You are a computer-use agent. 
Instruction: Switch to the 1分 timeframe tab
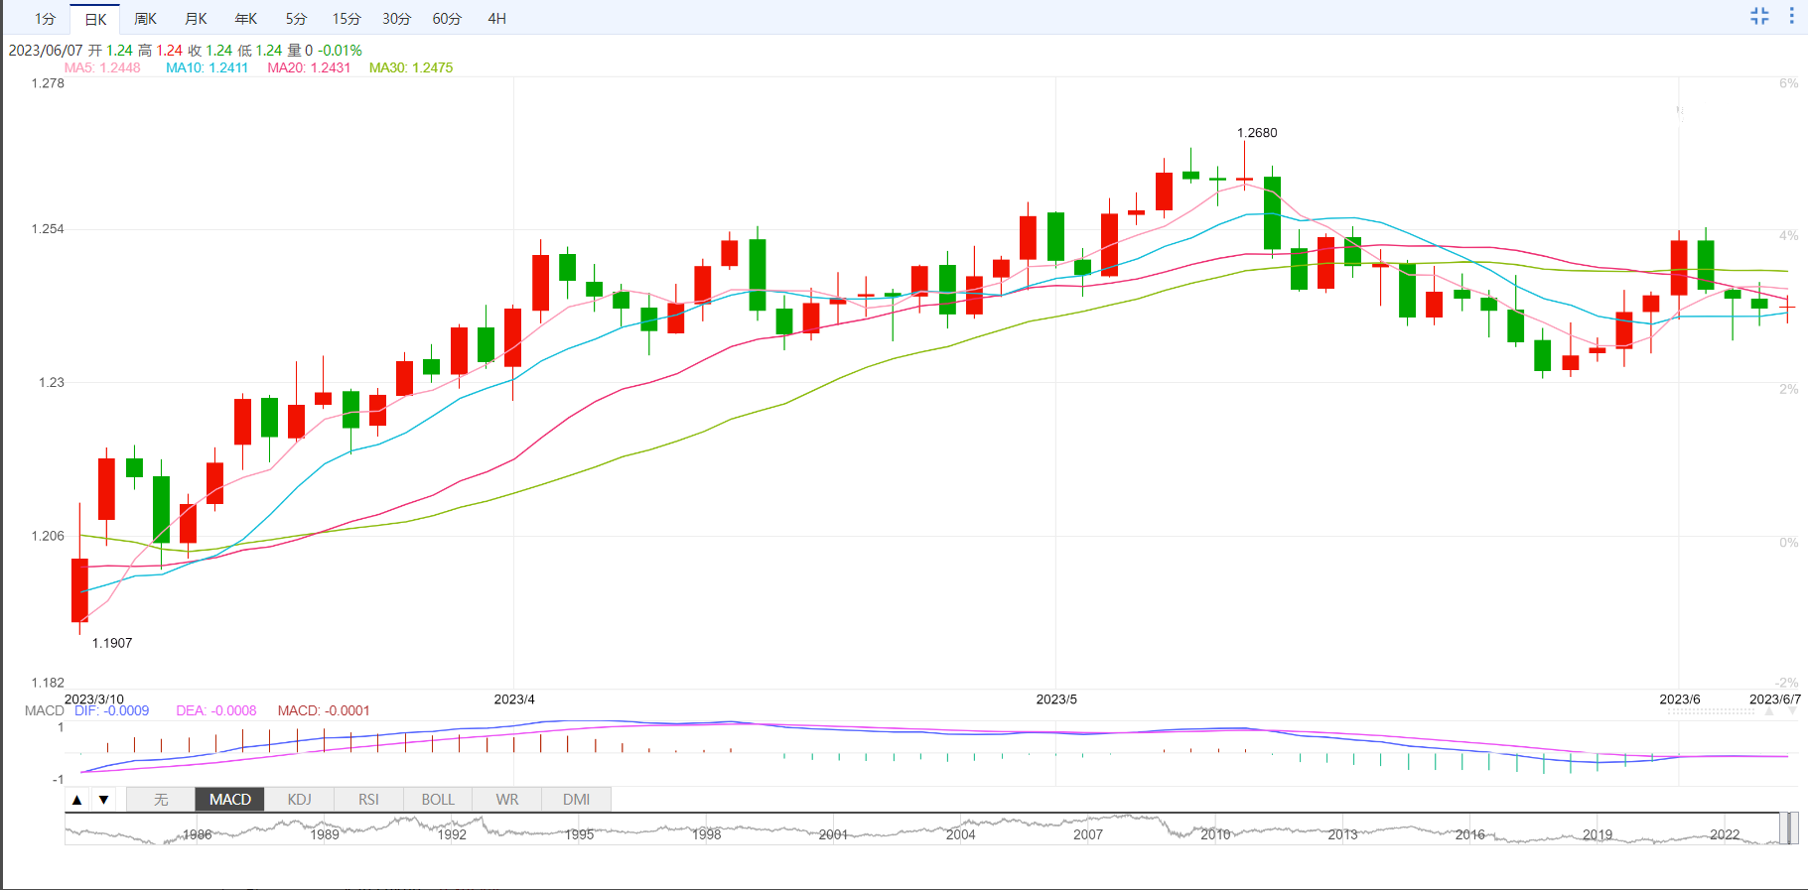(x=45, y=19)
